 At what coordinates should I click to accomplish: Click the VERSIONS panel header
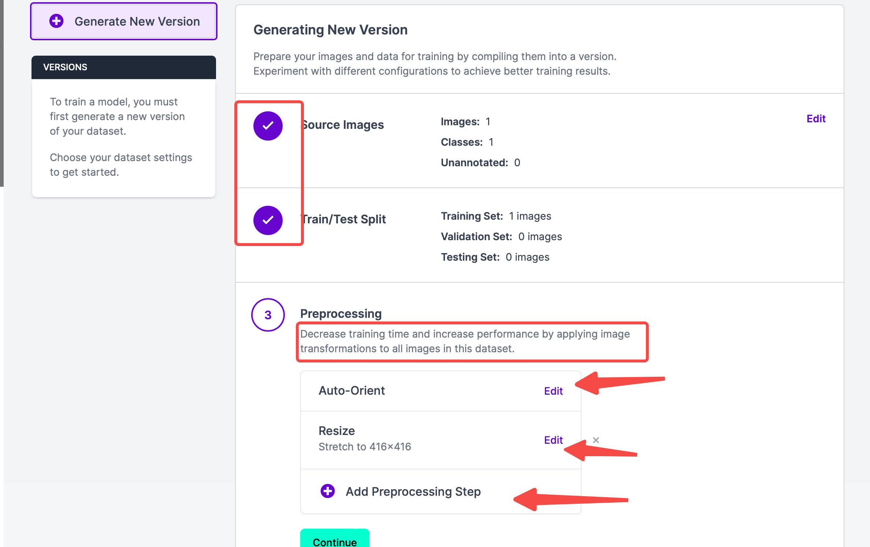tap(124, 67)
